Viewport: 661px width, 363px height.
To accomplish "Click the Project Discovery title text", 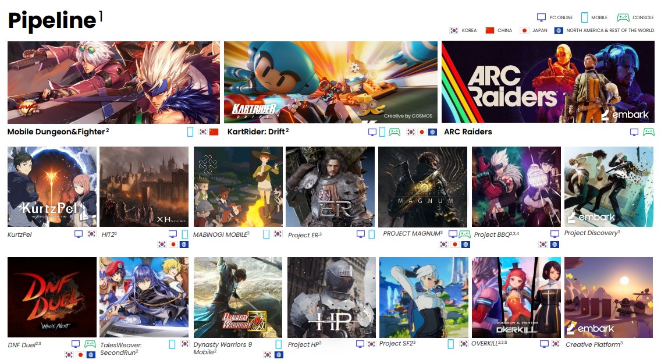I will [x=592, y=233].
